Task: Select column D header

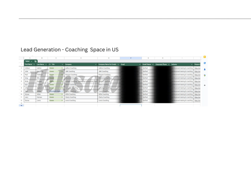Action: (81, 58)
